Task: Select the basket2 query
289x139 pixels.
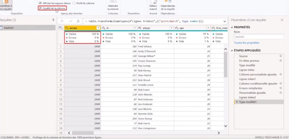Action: click(x=28, y=28)
